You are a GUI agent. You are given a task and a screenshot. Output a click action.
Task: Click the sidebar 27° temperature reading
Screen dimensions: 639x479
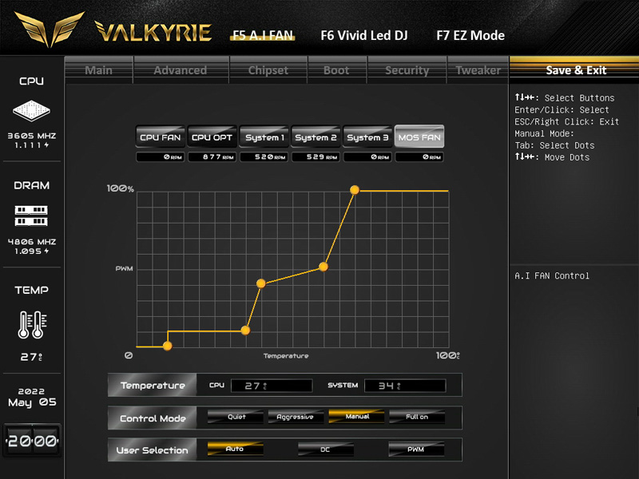click(31, 357)
